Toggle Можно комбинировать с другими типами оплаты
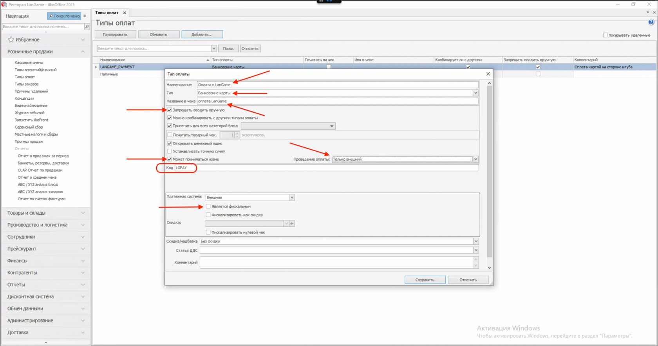Viewport: 658px width, 346px height. [x=170, y=118]
